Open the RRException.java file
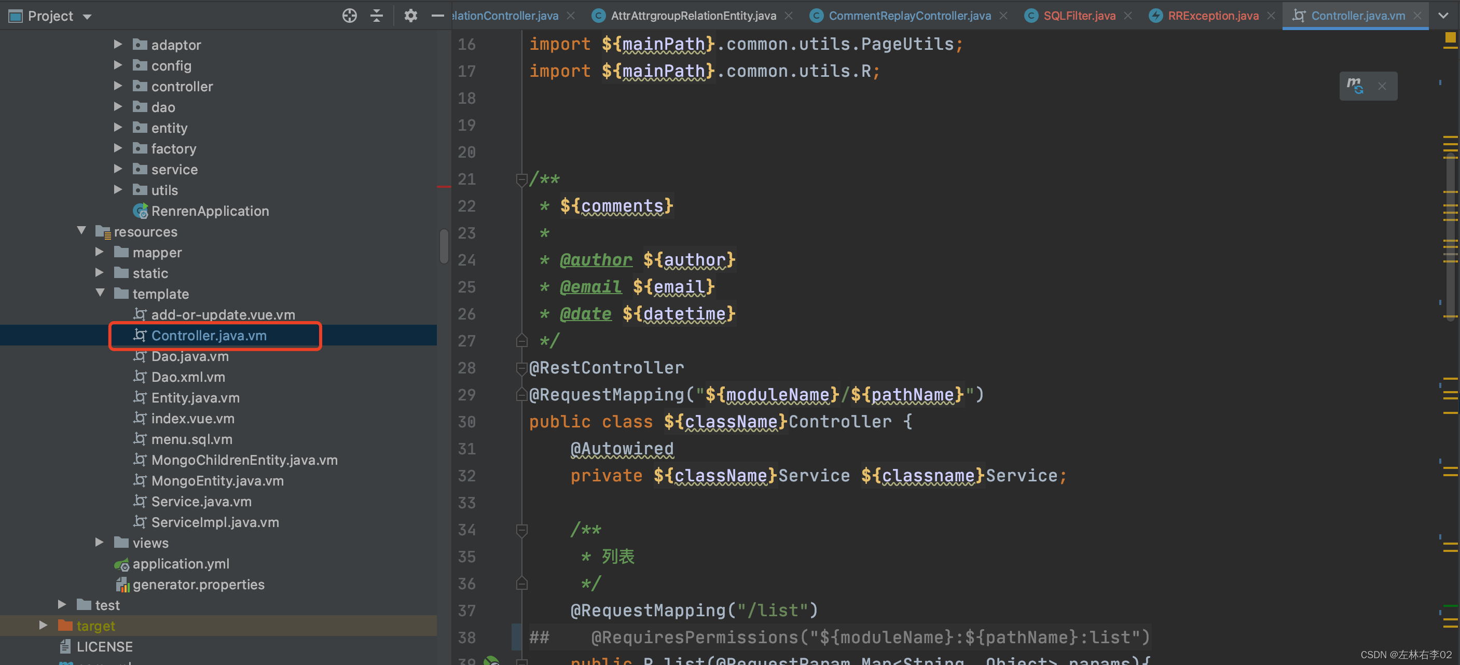Image resolution: width=1460 pixels, height=665 pixels. tap(1213, 15)
